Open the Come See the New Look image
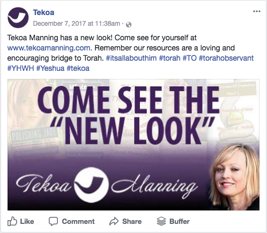The image size is (267, 233). point(133,144)
